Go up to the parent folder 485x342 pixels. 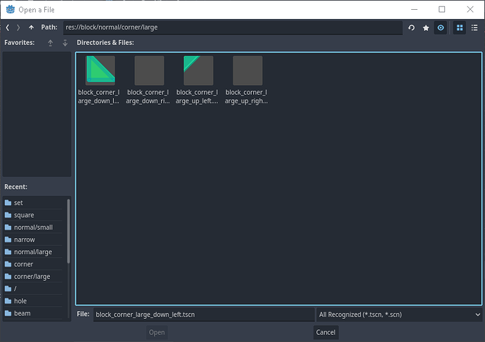pyautogui.click(x=31, y=27)
